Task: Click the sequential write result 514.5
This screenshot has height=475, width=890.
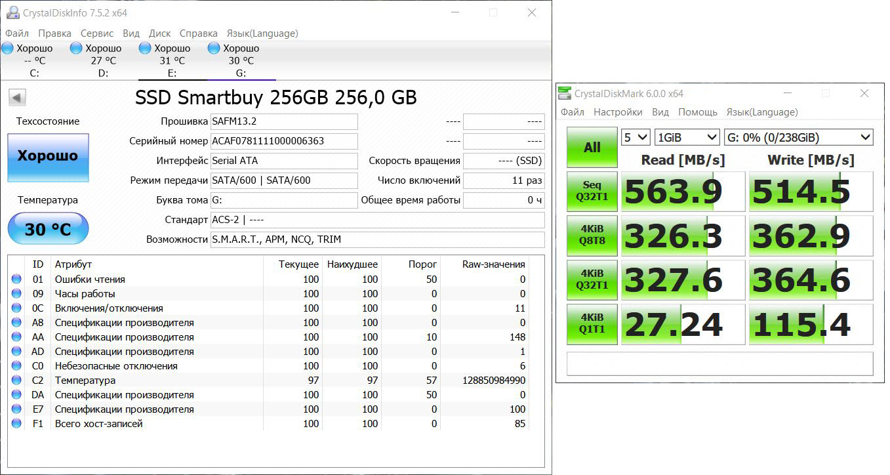Action: pos(811,192)
